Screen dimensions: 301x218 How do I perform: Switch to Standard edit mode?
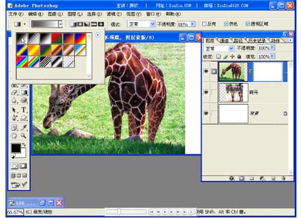(14, 166)
